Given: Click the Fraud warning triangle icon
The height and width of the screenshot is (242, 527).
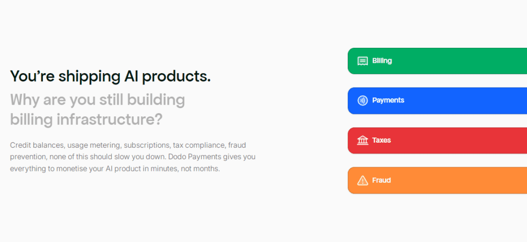Looking at the screenshot, I should coord(363,180).
